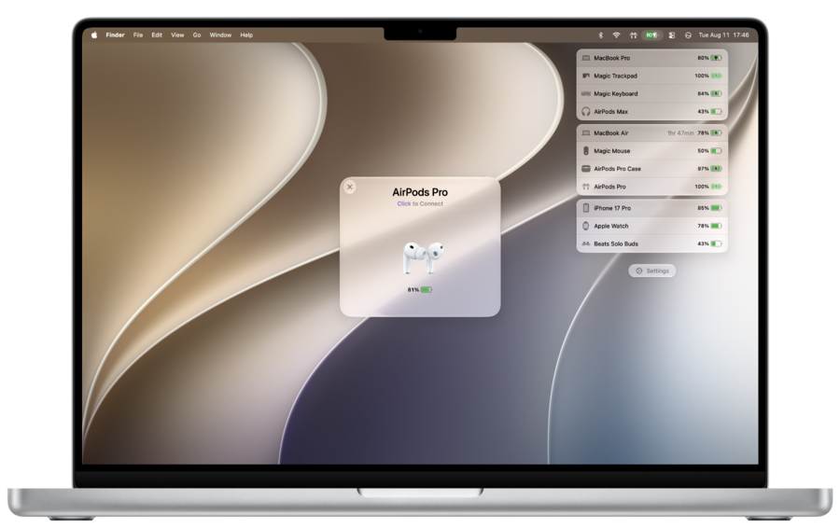
Task: Click the green battery menu bar icon
Action: [x=651, y=35]
